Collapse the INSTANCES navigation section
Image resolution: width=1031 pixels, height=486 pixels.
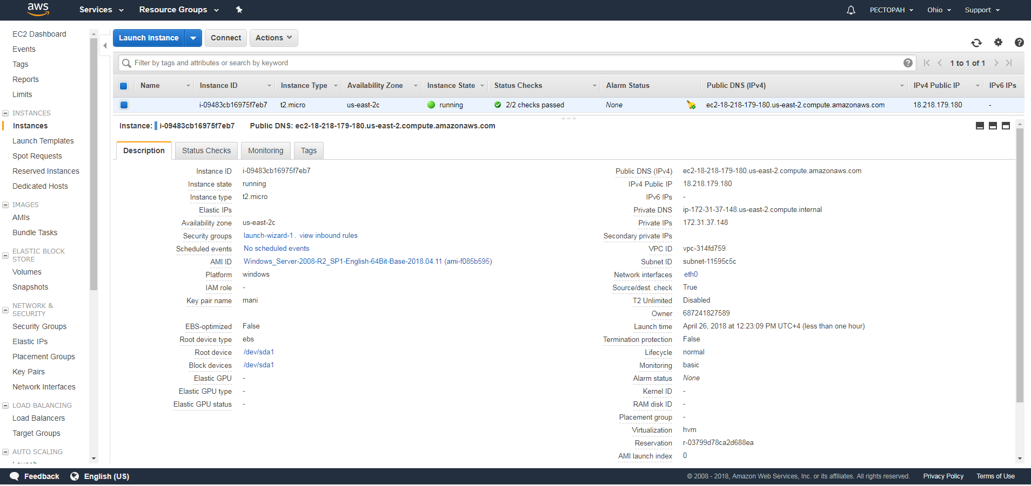pyautogui.click(x=5, y=113)
